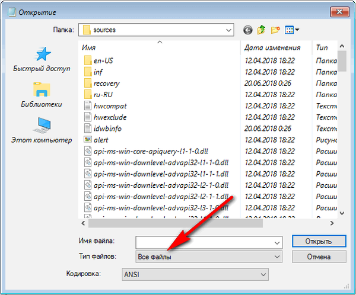356x295 pixels.
Task: Open the Кодировка encoding dropdown
Action: [263, 274]
